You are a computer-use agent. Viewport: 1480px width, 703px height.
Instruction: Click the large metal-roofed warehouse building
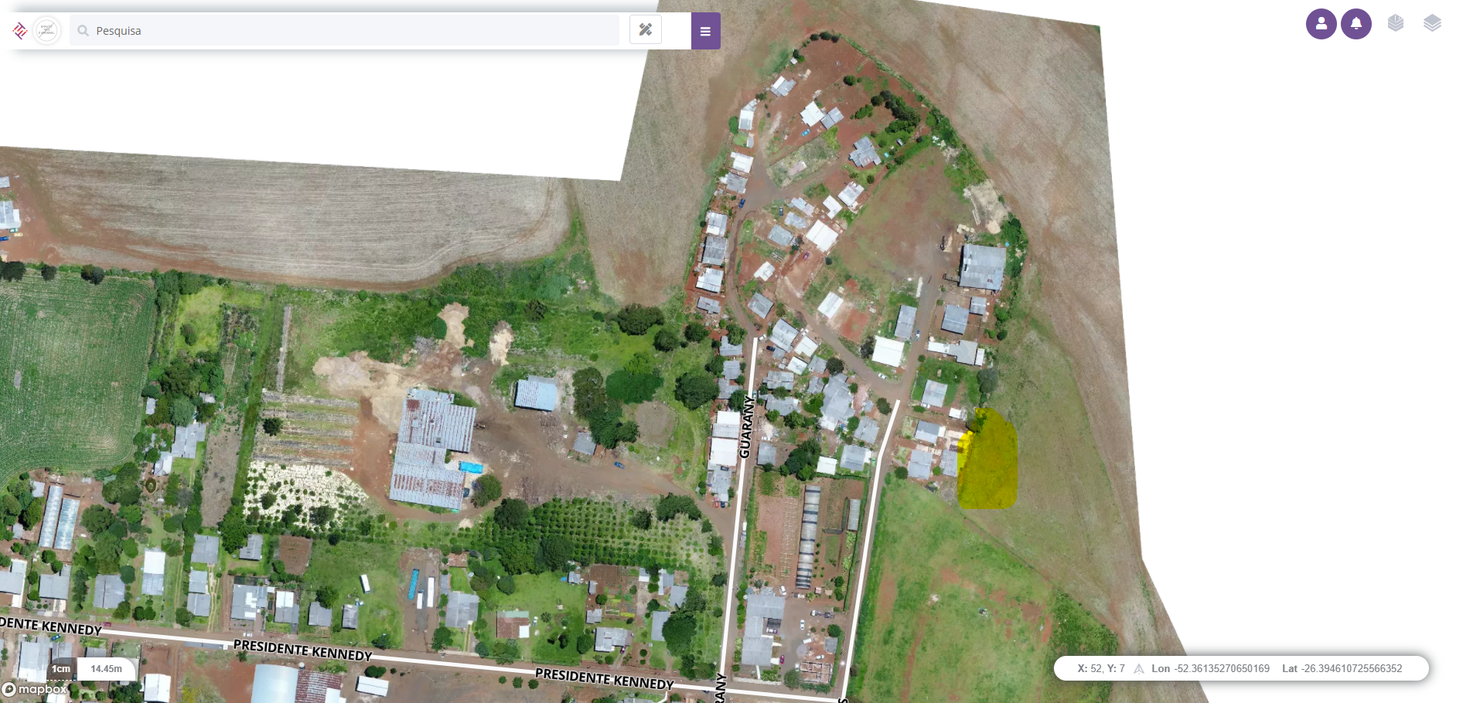tap(433, 450)
